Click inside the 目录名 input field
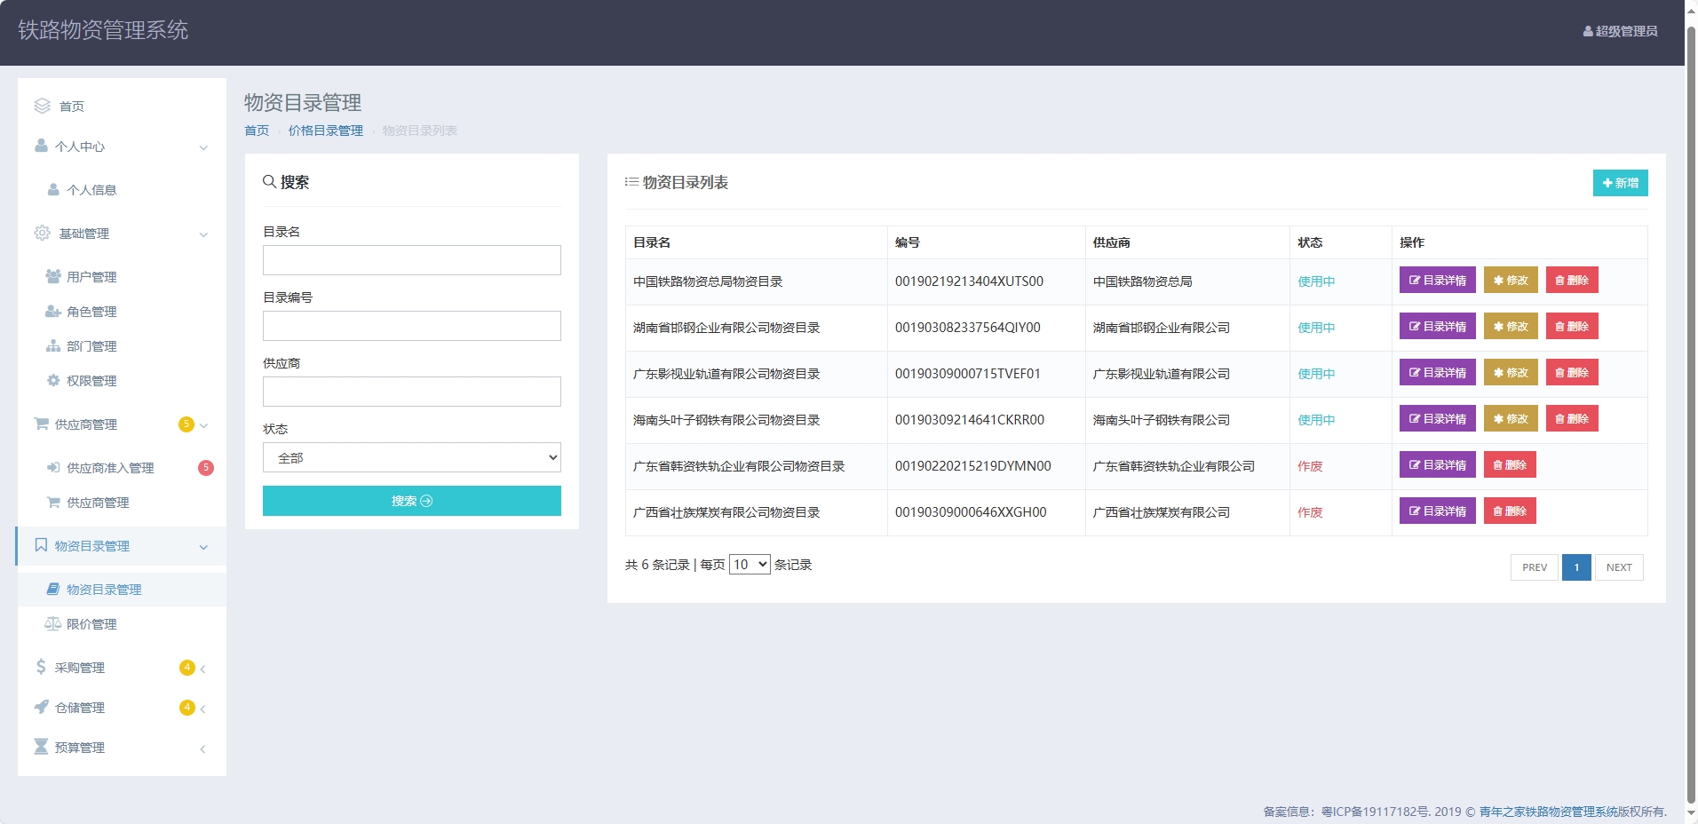1698x824 pixels. (x=411, y=259)
